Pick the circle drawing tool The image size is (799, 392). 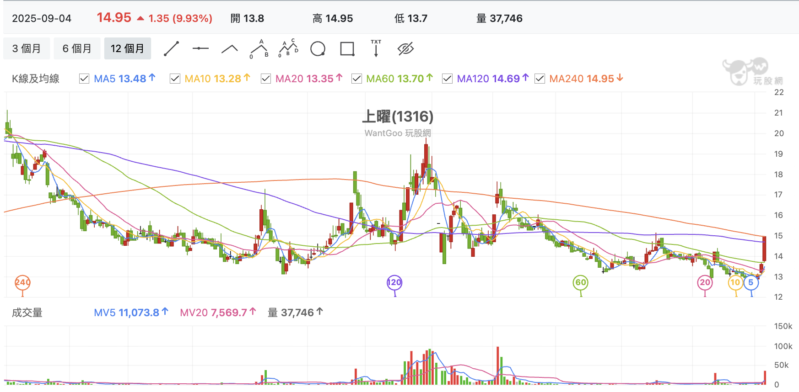(x=318, y=48)
